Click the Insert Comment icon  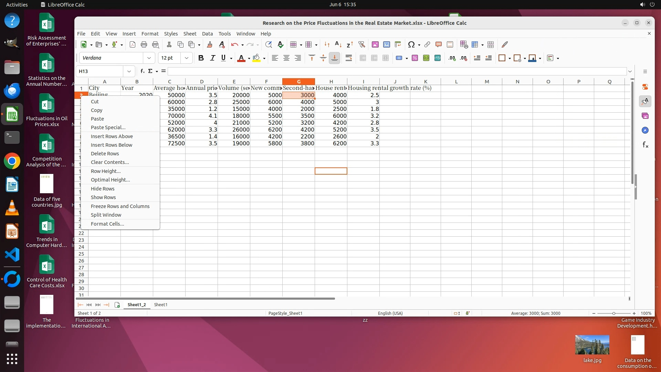pos(438,44)
